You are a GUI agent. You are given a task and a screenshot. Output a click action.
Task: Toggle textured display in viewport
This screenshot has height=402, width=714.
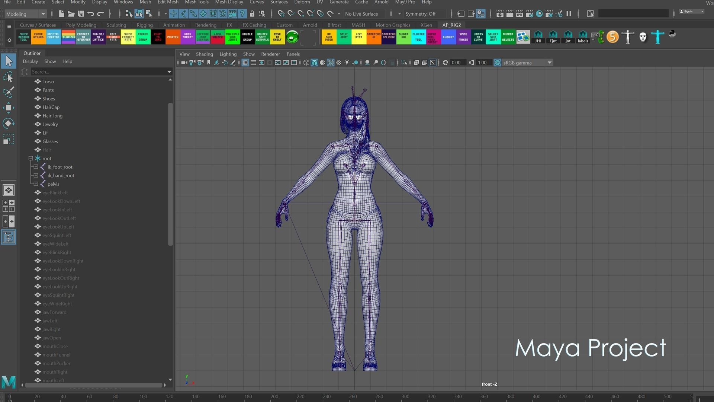pos(339,63)
